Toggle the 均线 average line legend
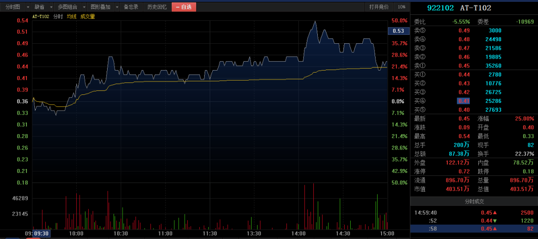Viewport: 538px width, 239px height. [71, 16]
